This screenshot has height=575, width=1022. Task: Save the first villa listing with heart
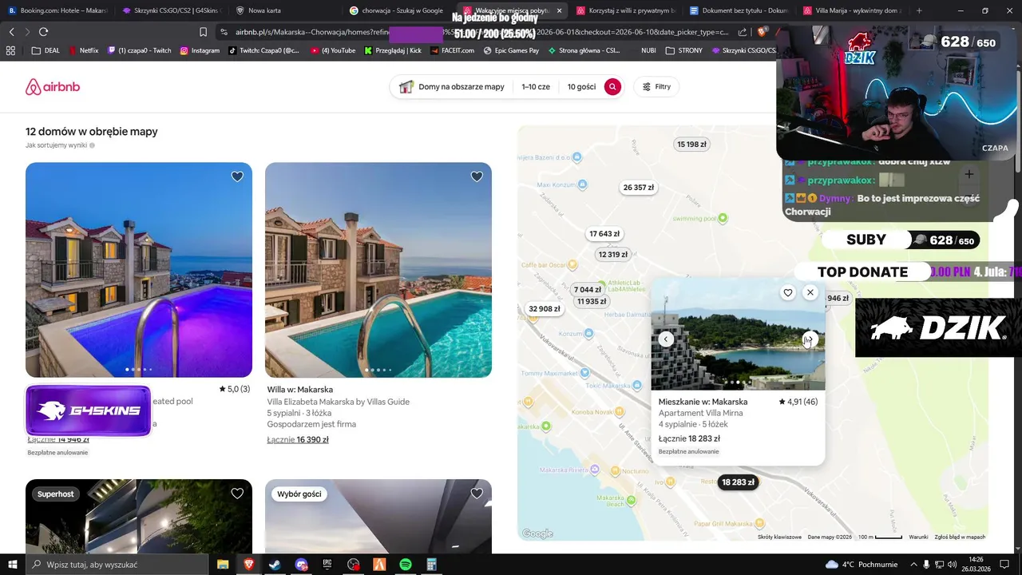[x=237, y=176]
